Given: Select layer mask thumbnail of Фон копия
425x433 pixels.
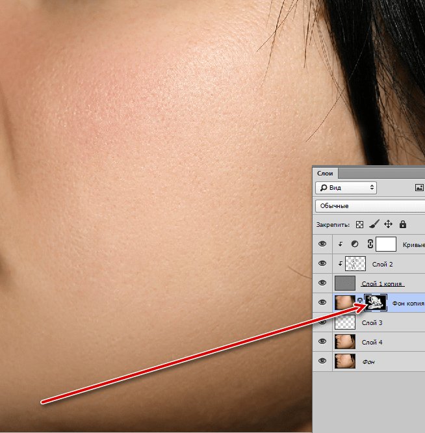Looking at the screenshot, I should click(376, 302).
